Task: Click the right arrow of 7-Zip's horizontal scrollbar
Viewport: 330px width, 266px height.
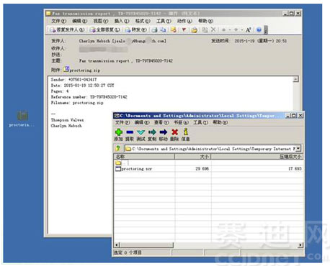Action: [300, 245]
